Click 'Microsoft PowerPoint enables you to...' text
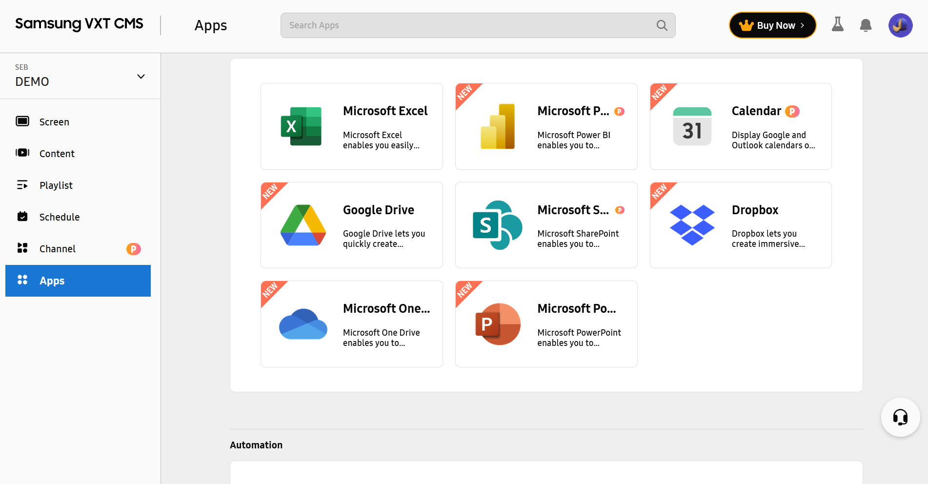 (579, 338)
